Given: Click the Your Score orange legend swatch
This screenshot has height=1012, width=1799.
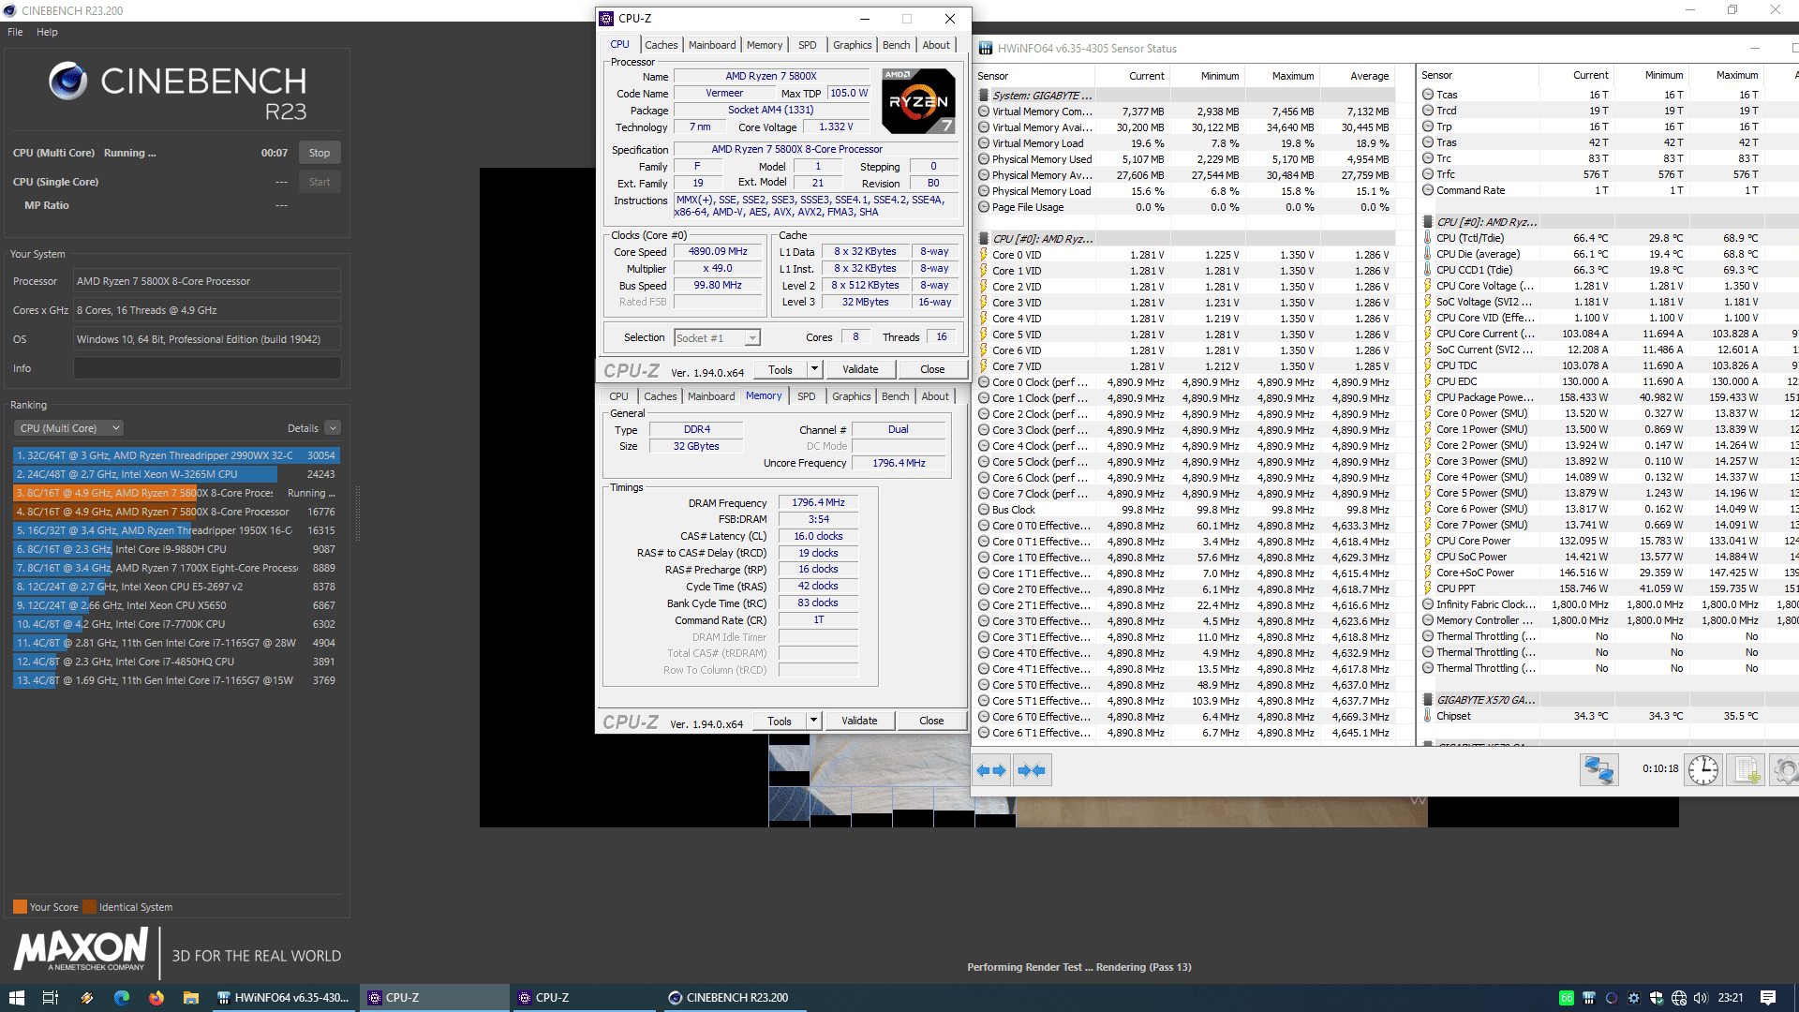Looking at the screenshot, I should point(20,907).
